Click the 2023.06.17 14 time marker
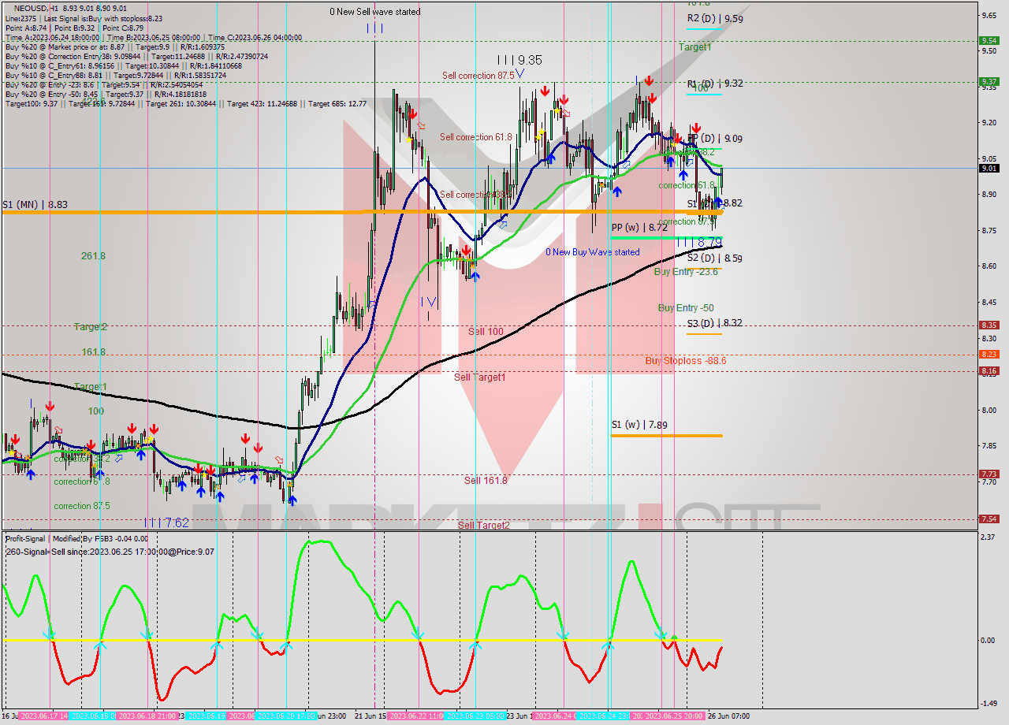The image size is (1009, 725). pyautogui.click(x=43, y=716)
